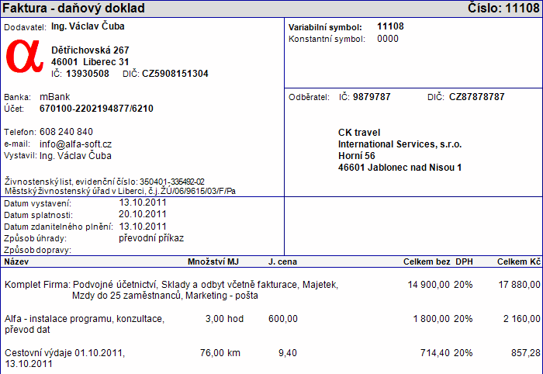Click the 'Způsob dopravy:' label
The height and width of the screenshot is (374, 543).
(37, 250)
